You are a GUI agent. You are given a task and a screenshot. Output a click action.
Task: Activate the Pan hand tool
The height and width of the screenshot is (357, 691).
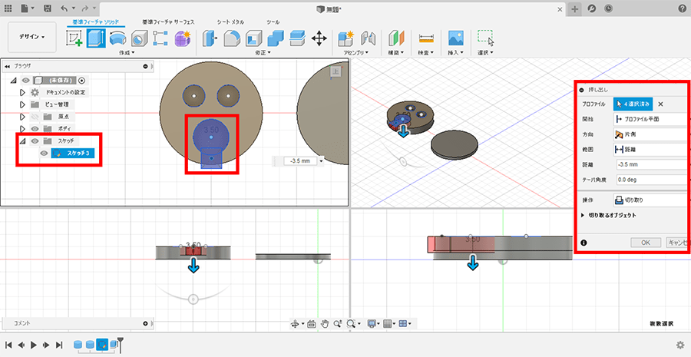326,324
